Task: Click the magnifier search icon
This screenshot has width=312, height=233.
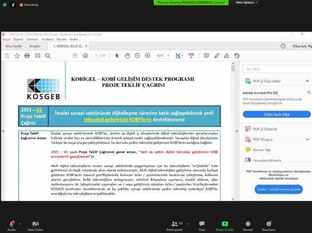Action: click(x=48, y=56)
